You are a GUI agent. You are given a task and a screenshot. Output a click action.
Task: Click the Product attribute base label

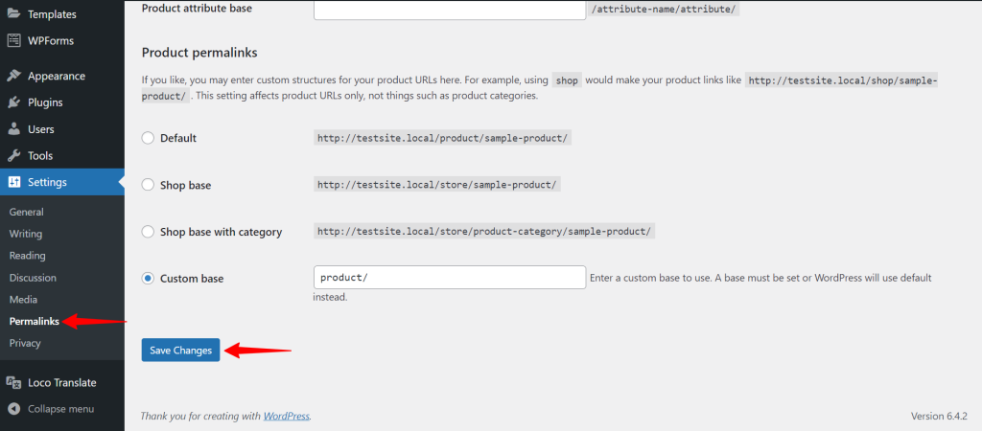coord(197,9)
